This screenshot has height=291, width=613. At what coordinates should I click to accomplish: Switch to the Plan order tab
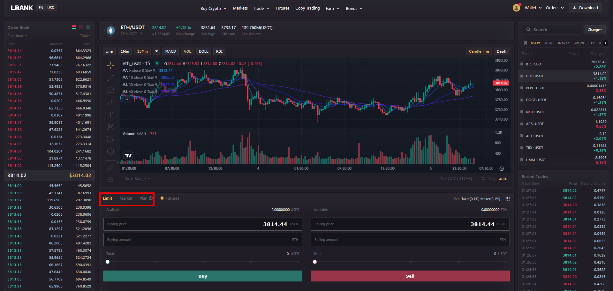coord(143,198)
